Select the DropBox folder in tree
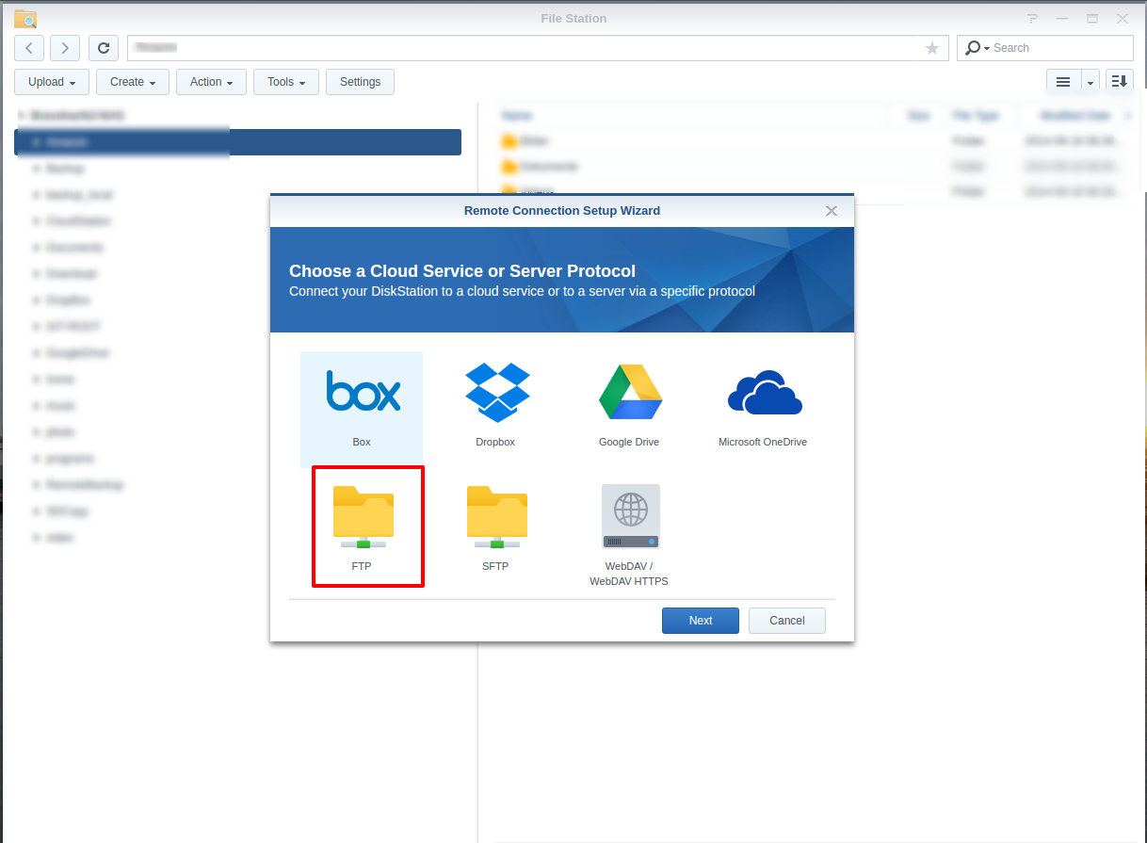This screenshot has width=1147, height=843. [68, 300]
